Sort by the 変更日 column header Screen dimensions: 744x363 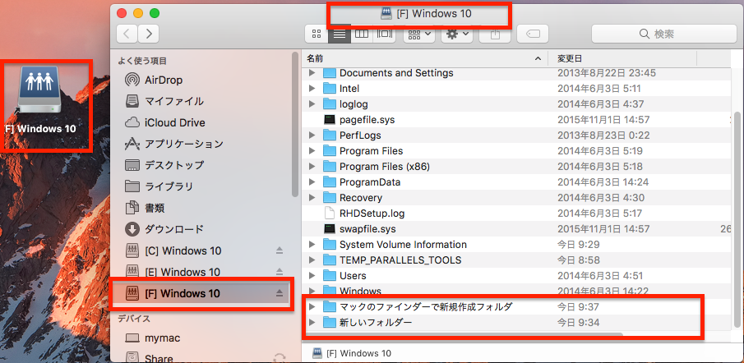point(622,59)
